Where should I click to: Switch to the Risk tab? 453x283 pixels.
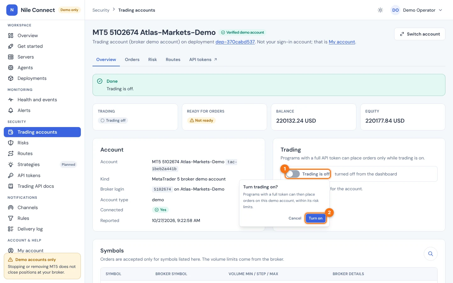[x=153, y=59]
